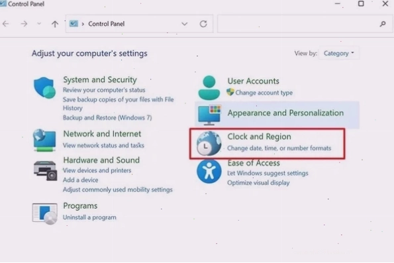Click Change date, time, or number formats
The width and height of the screenshot is (394, 263).
[279, 148]
